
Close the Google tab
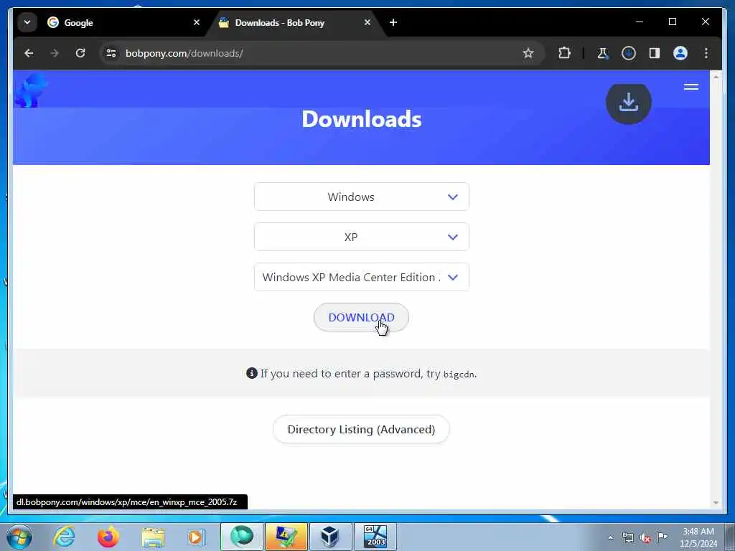[x=197, y=22]
